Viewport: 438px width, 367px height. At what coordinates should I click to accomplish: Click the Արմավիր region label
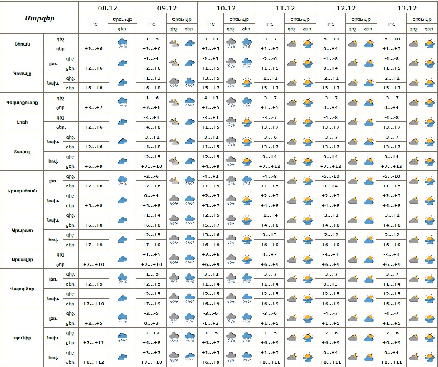coord(22,259)
